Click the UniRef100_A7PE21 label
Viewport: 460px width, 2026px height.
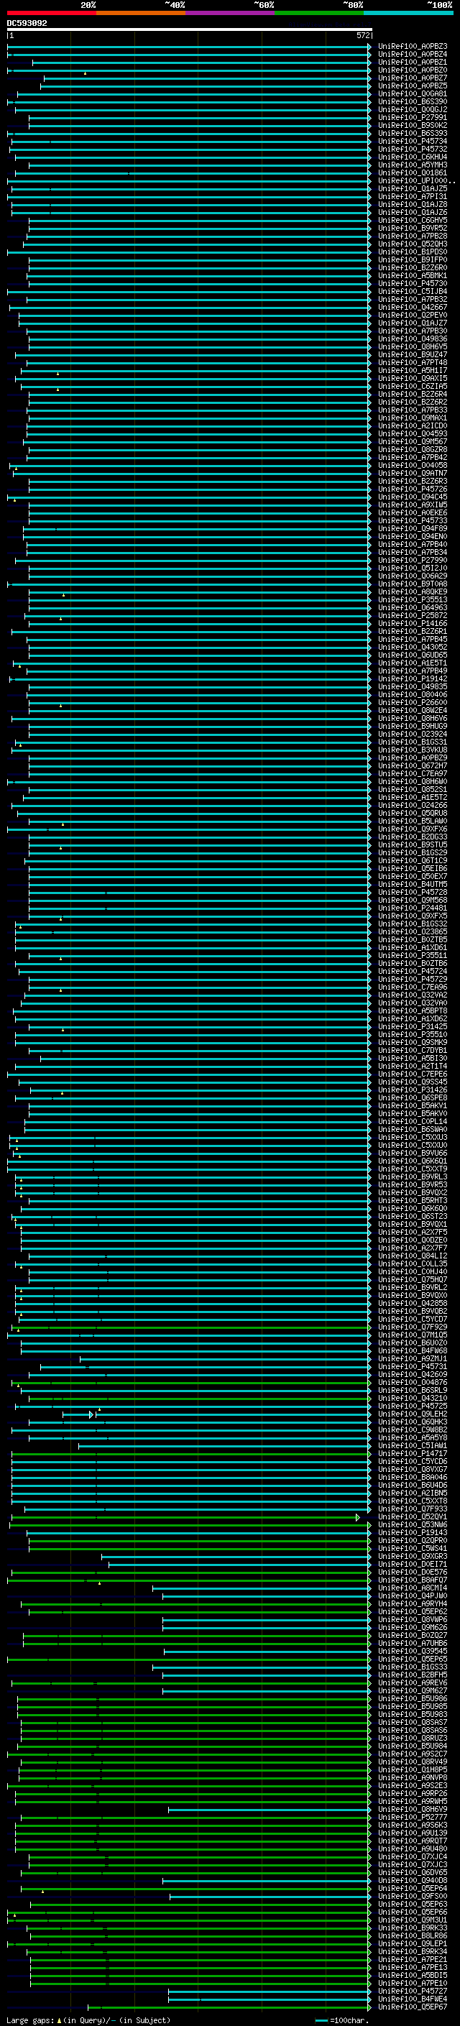click(413, 1961)
